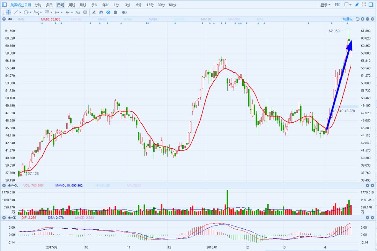The image size is (377, 251).
Task: Click the blue paintbrush icon at top right
Action: tap(357, 5)
